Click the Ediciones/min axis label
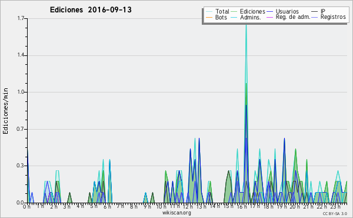The height and width of the screenshot is (218, 353). 5,111
